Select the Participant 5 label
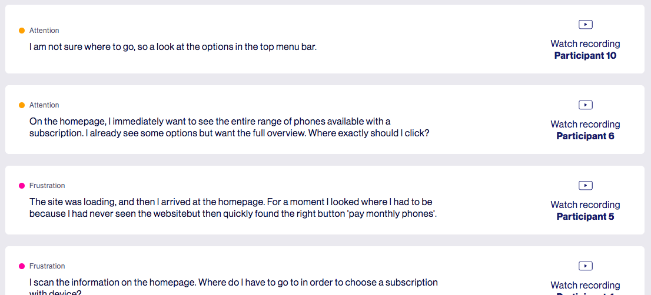651x295 pixels. coord(586,216)
